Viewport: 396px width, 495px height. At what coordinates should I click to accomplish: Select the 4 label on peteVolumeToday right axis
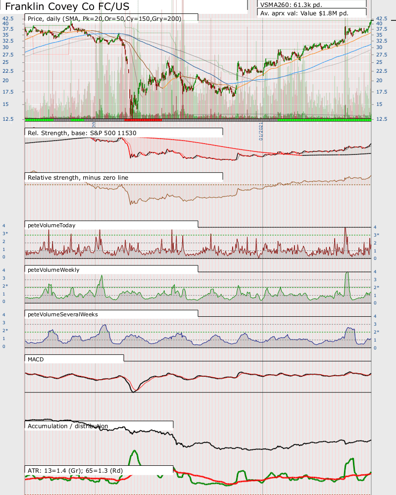click(375, 227)
